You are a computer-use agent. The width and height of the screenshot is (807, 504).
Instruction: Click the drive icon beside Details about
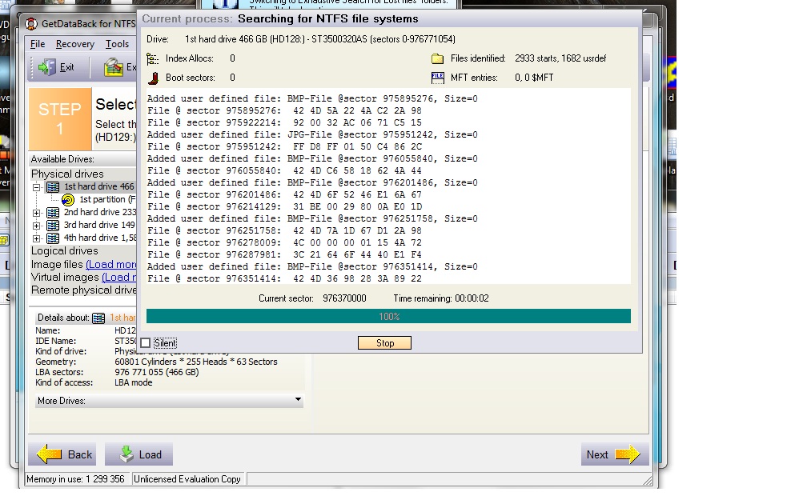coord(98,318)
